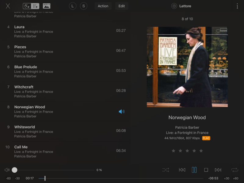Click the stop playback icon
This screenshot has height=183, width=244.
(206, 170)
